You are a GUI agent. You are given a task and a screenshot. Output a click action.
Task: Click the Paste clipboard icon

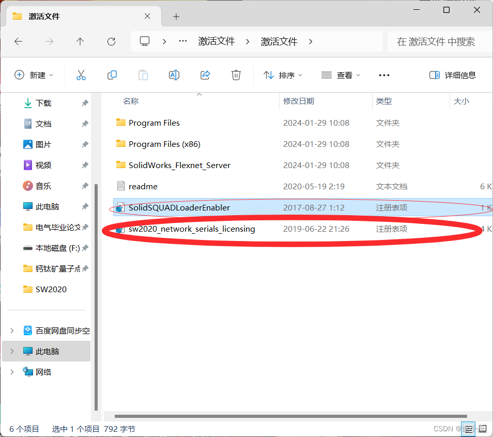tap(143, 75)
